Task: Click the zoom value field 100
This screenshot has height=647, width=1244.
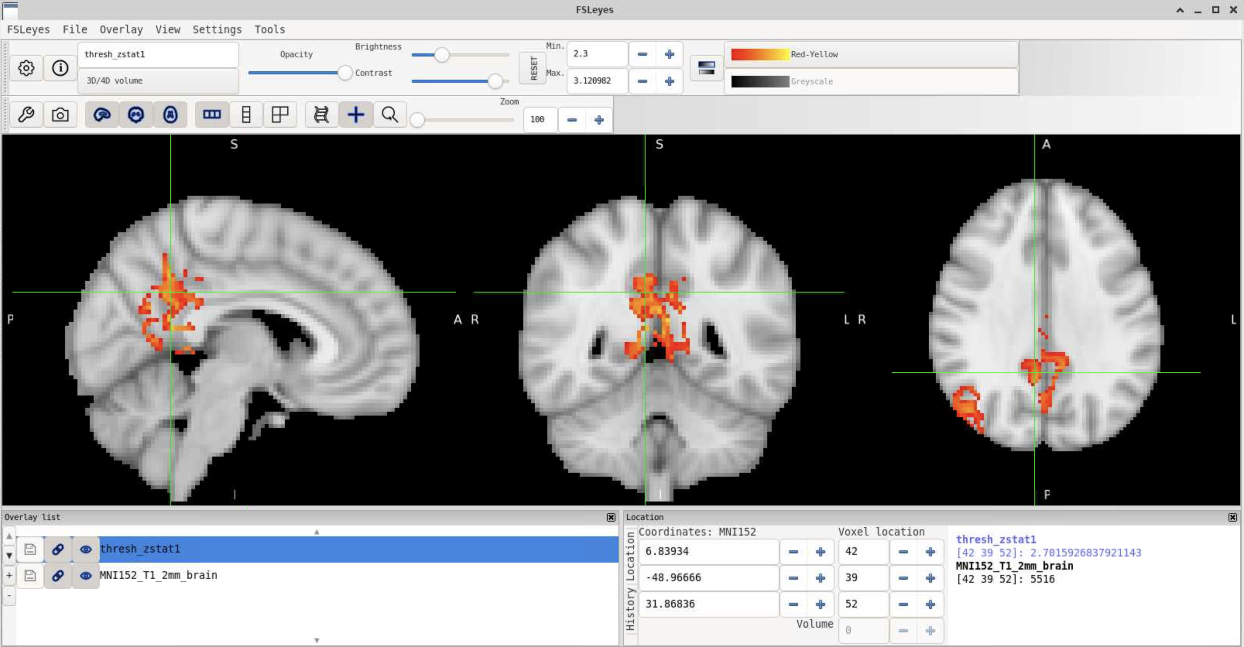Action: coord(540,119)
